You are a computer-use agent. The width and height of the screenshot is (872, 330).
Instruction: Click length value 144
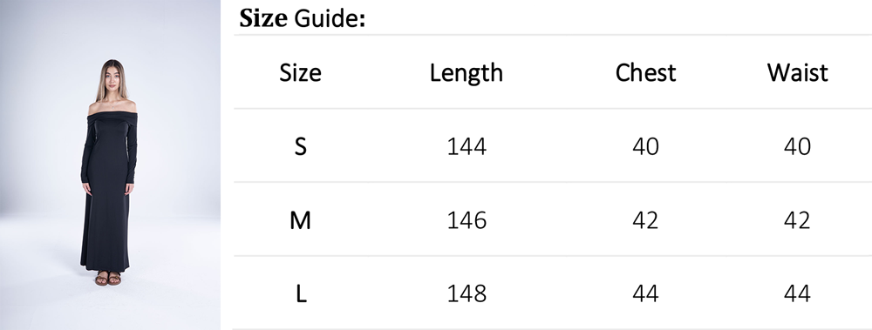pos(467,146)
